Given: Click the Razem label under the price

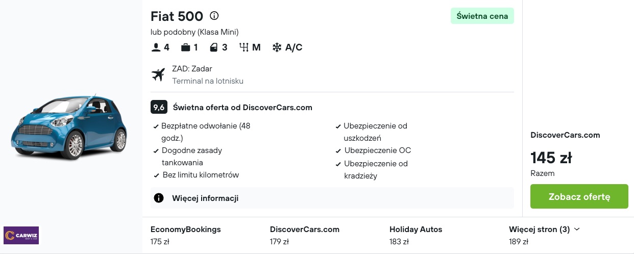Looking at the screenshot, I should point(543,173).
